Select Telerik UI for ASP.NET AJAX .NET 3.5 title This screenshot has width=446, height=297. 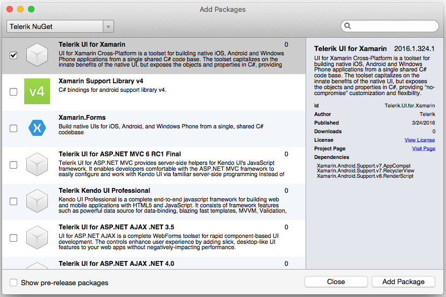[116, 227]
